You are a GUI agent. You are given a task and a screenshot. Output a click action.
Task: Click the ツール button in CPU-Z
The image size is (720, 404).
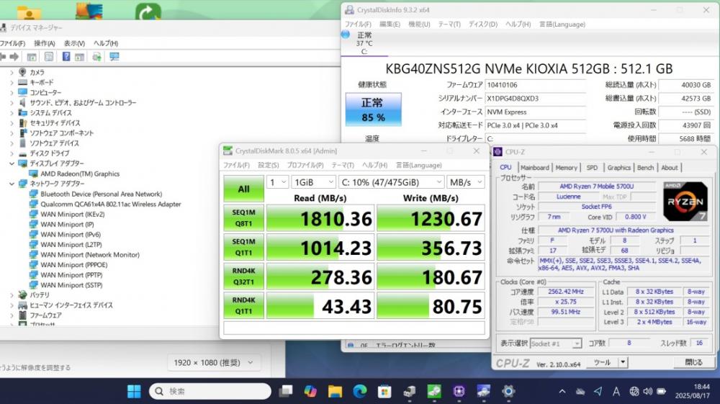602,362
